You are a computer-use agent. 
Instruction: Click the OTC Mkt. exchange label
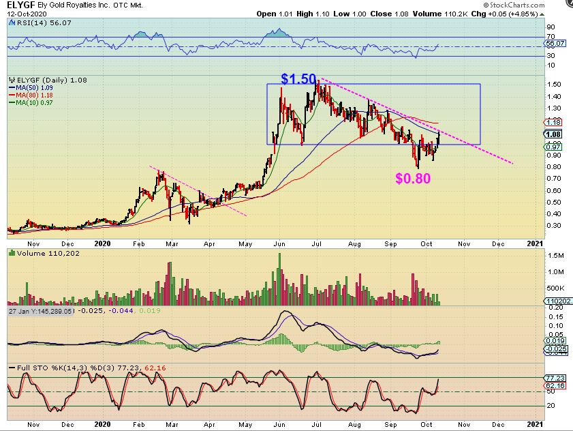click(x=128, y=5)
